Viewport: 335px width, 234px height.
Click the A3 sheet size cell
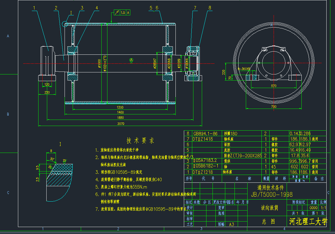click(232, 224)
